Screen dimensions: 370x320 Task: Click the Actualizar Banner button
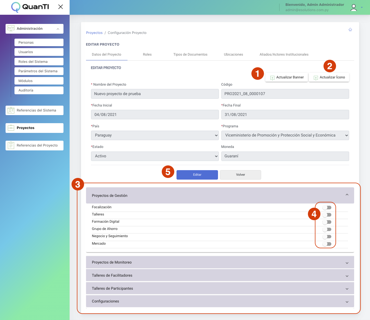point(287,77)
